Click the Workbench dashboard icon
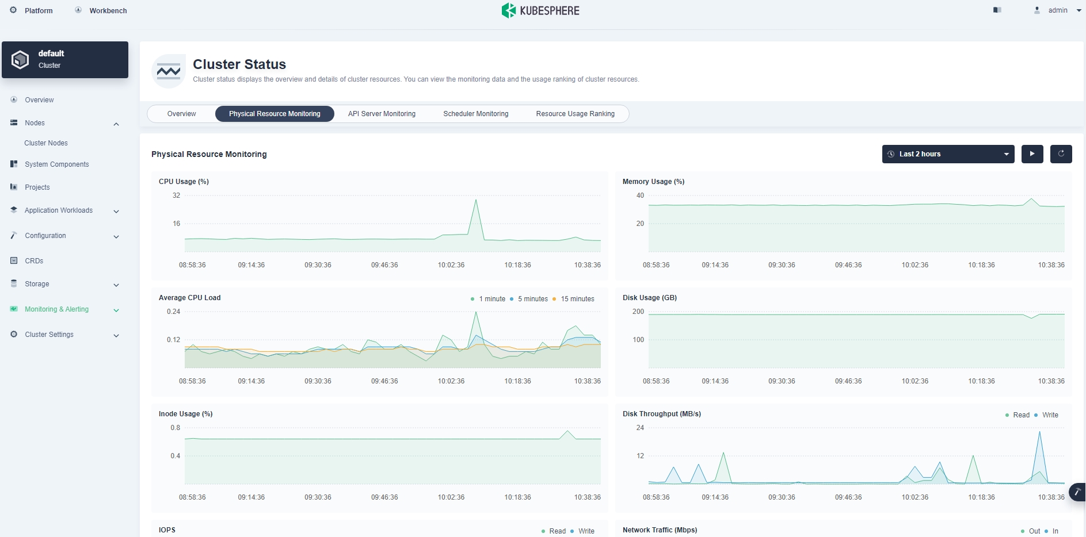 coord(78,10)
